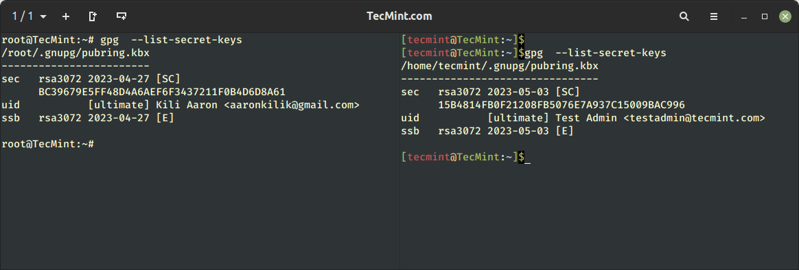
Task: Click root's 'gpg --list-secret-keys' command line
Action: point(121,40)
